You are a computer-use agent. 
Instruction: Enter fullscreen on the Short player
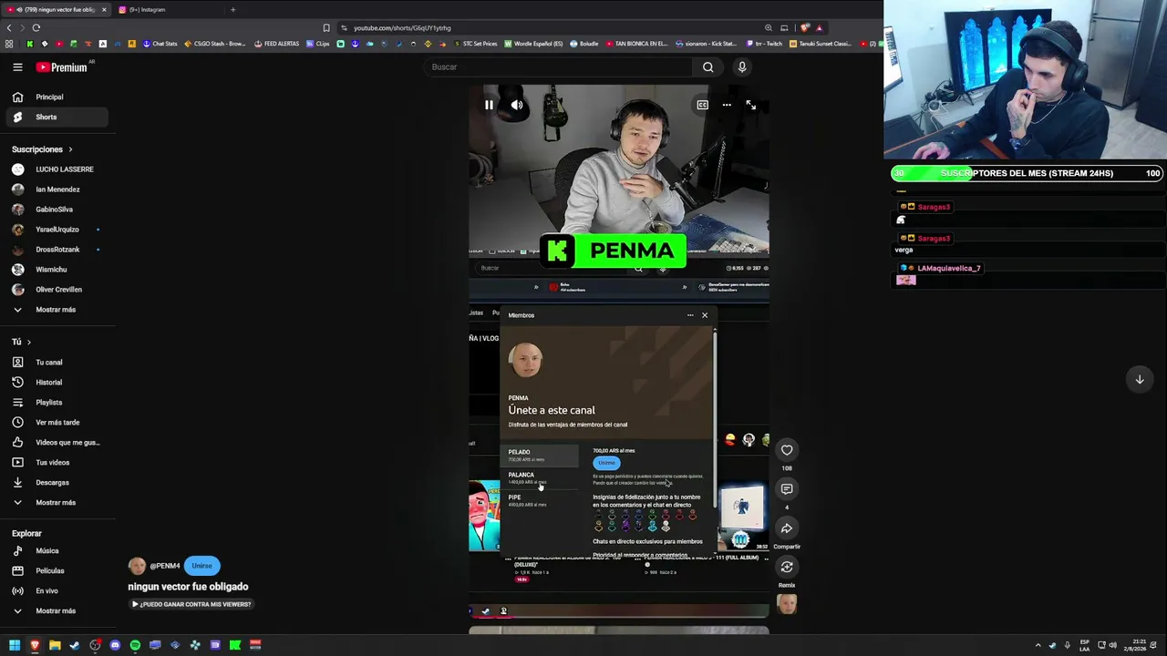[x=750, y=105]
